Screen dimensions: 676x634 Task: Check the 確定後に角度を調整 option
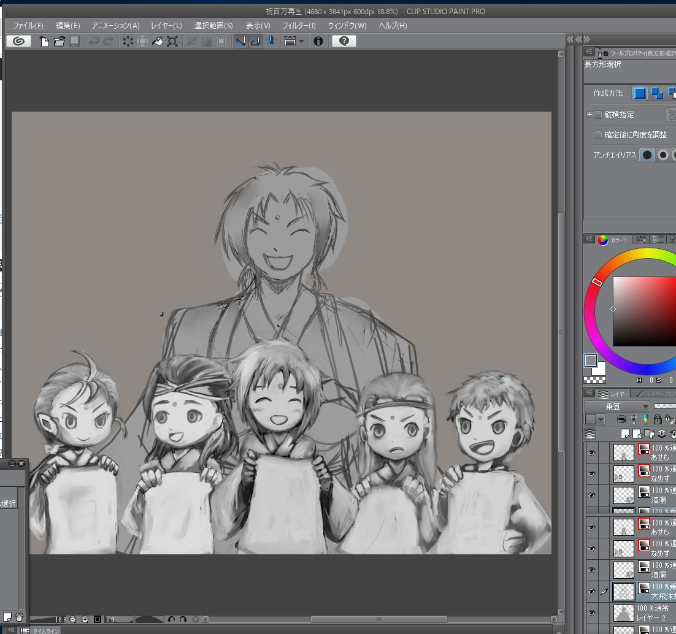pyautogui.click(x=598, y=135)
